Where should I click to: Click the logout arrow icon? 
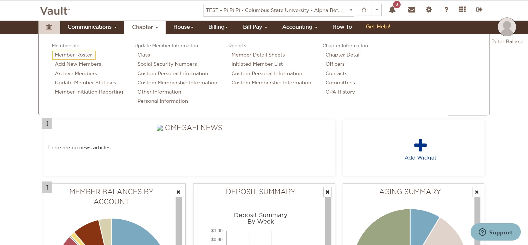479,10
